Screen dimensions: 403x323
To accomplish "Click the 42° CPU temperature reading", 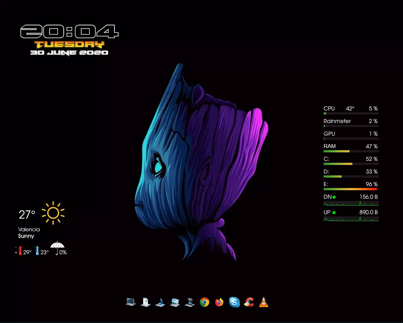I will point(350,109).
